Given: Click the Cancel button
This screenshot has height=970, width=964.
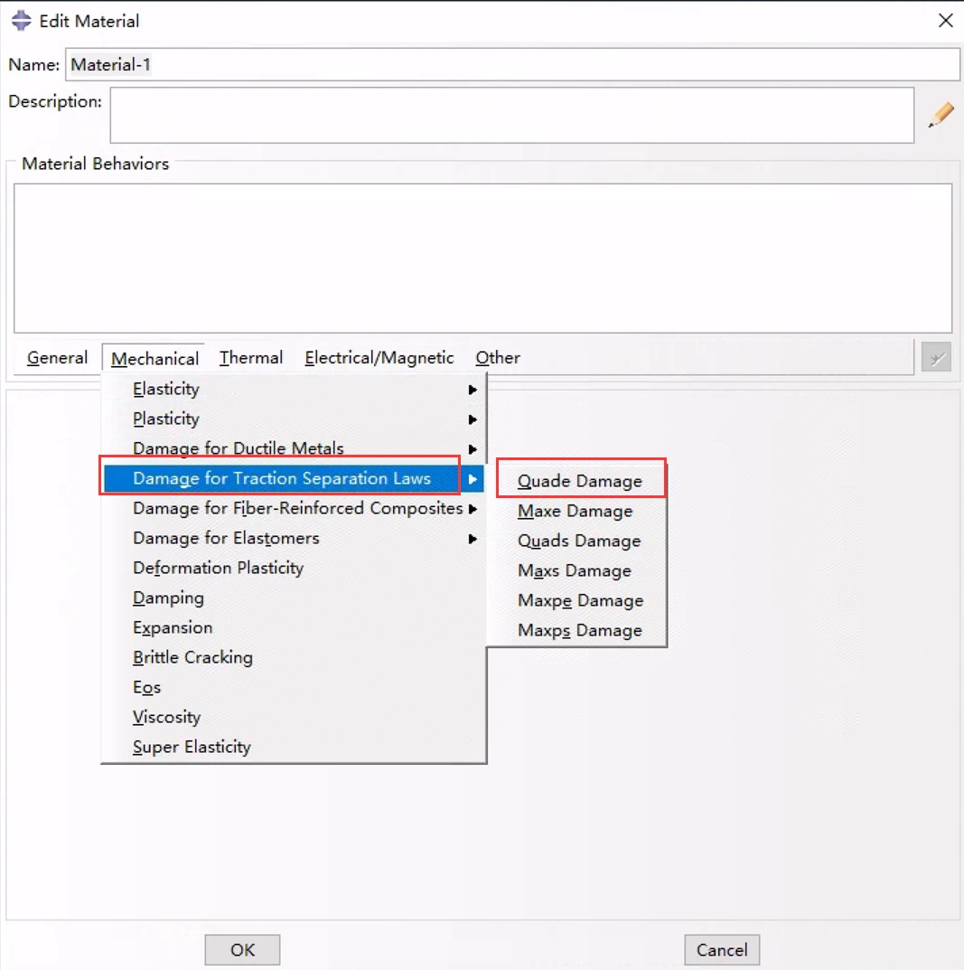Looking at the screenshot, I should click(x=722, y=949).
